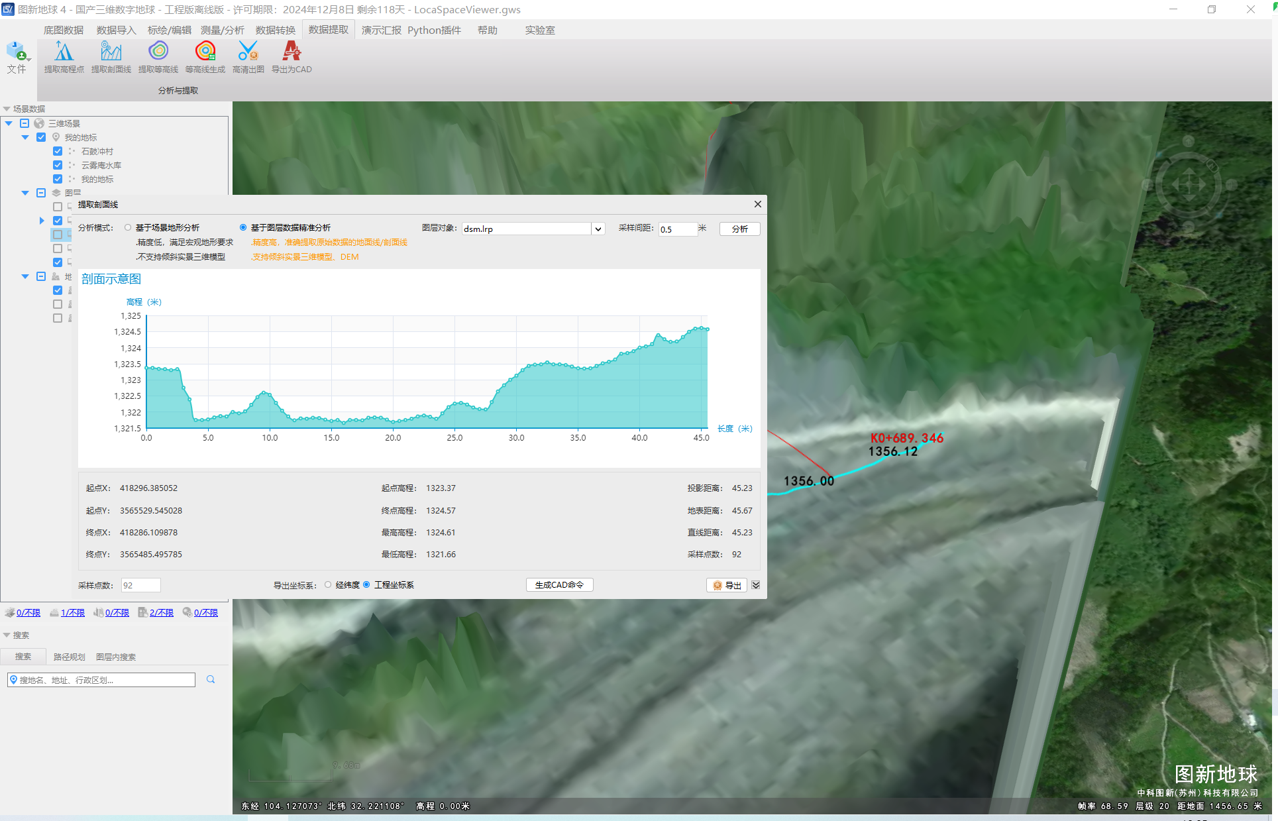
Task: Open the 路径规划 search tab
Action: click(69, 657)
